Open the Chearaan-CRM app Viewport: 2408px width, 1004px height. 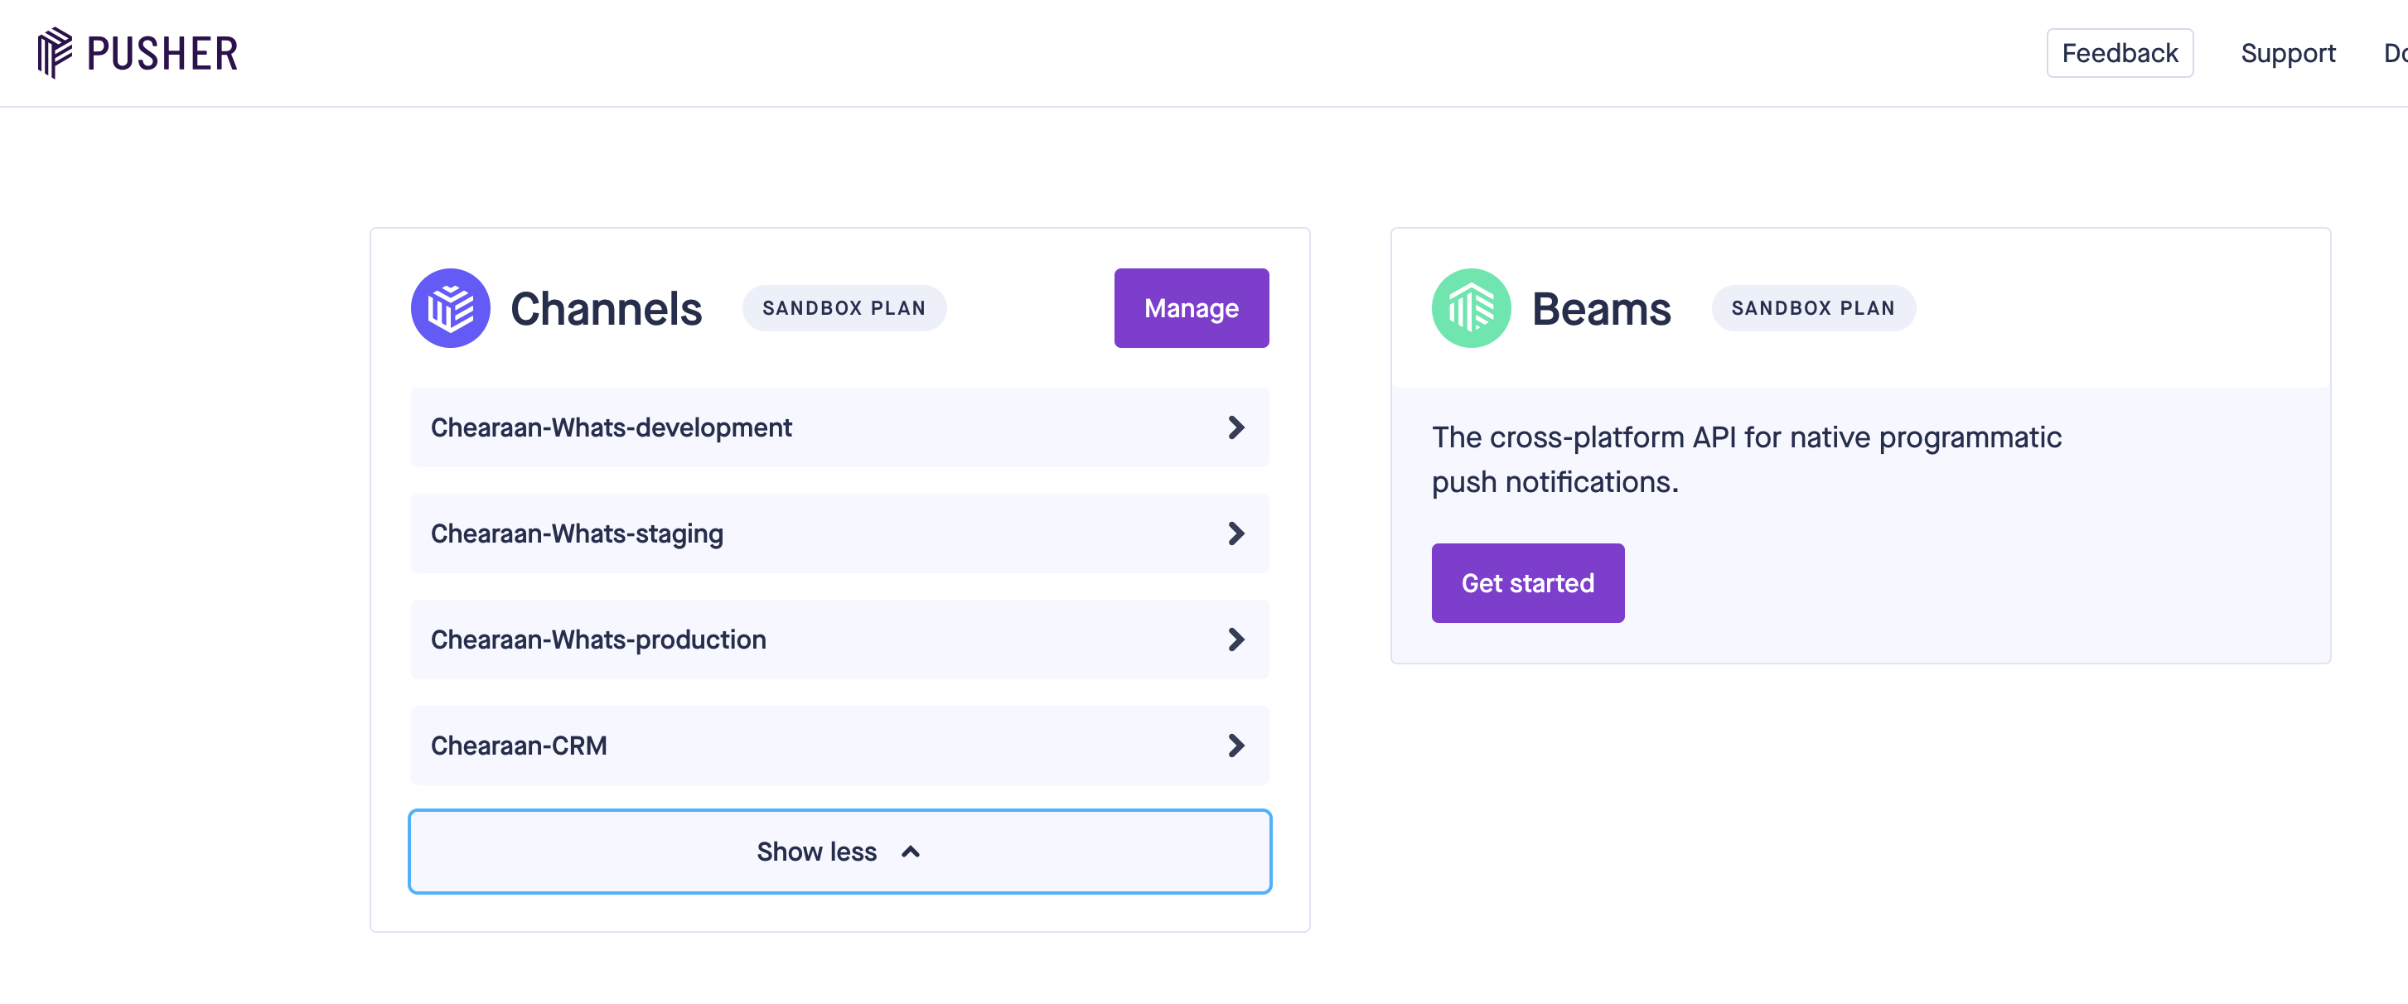pyautogui.click(x=519, y=746)
